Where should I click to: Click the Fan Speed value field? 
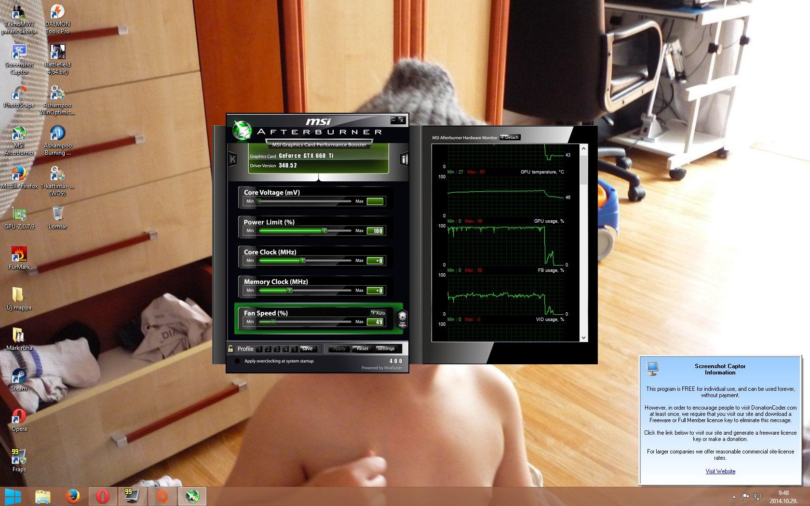tap(375, 322)
